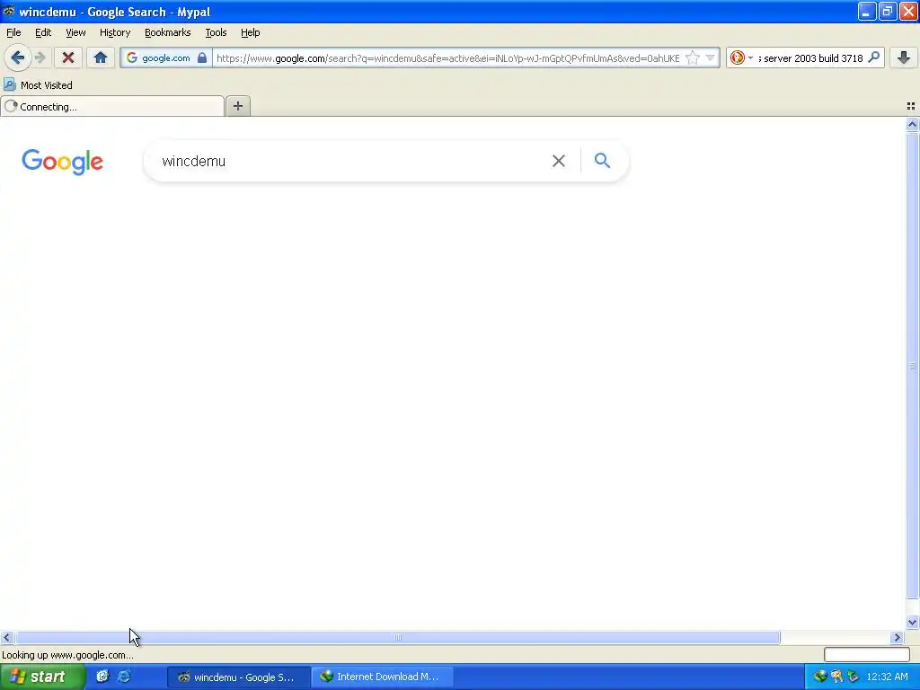The height and width of the screenshot is (690, 920).
Task: Go to the home page
Action: click(101, 57)
